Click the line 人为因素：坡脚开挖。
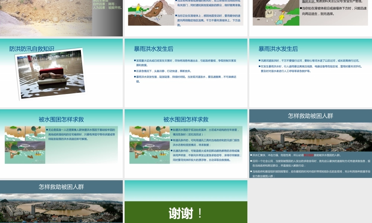The image size is (372, 223). click(108, 7)
